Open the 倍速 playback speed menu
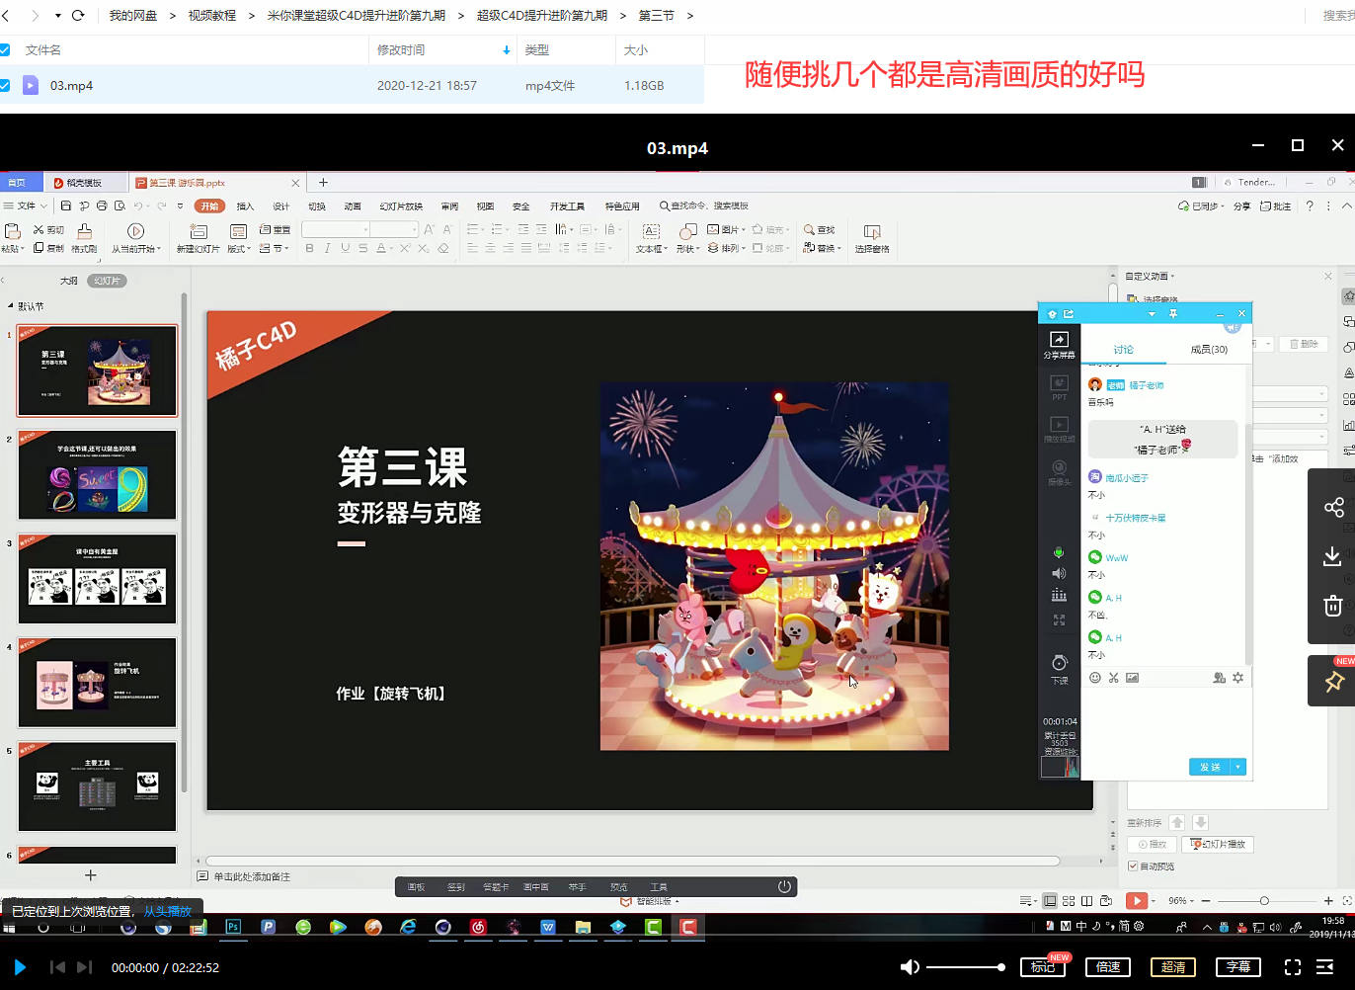 click(x=1108, y=967)
